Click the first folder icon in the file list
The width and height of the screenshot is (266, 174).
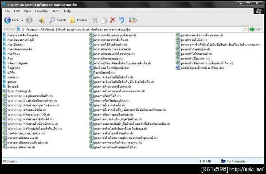[x=4, y=35]
